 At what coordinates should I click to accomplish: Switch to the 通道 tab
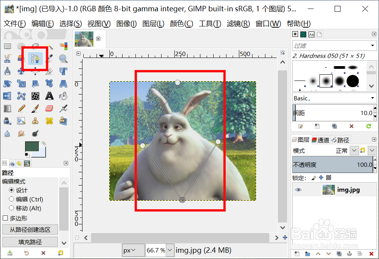(321, 140)
